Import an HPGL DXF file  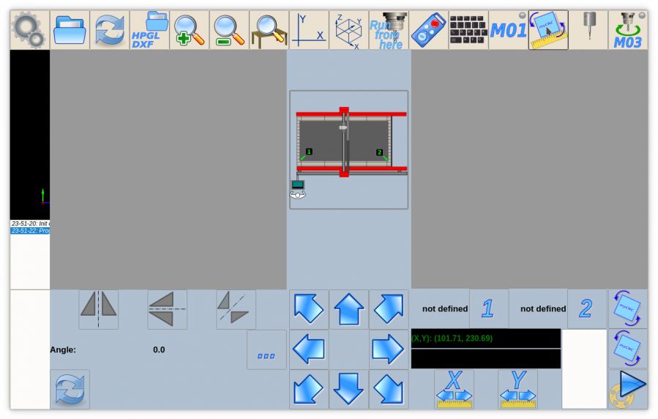point(149,30)
